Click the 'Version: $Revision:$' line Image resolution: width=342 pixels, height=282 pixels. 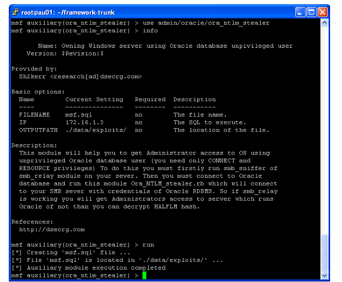[x=65, y=53]
